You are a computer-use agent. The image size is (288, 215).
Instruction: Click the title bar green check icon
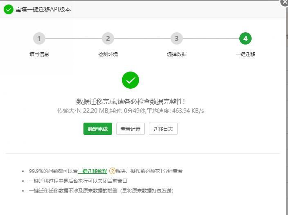click(9, 9)
